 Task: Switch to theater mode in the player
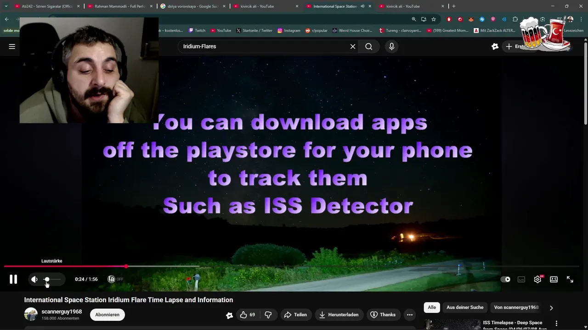pyautogui.click(x=554, y=279)
